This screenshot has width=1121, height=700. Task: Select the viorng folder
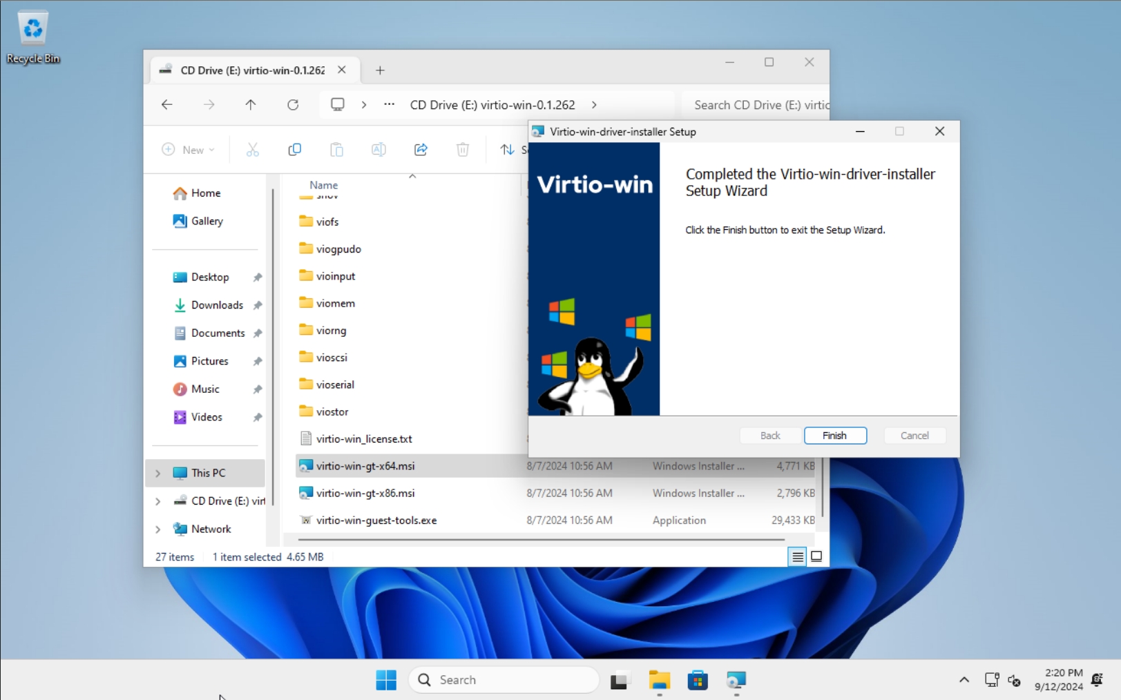tap(332, 330)
